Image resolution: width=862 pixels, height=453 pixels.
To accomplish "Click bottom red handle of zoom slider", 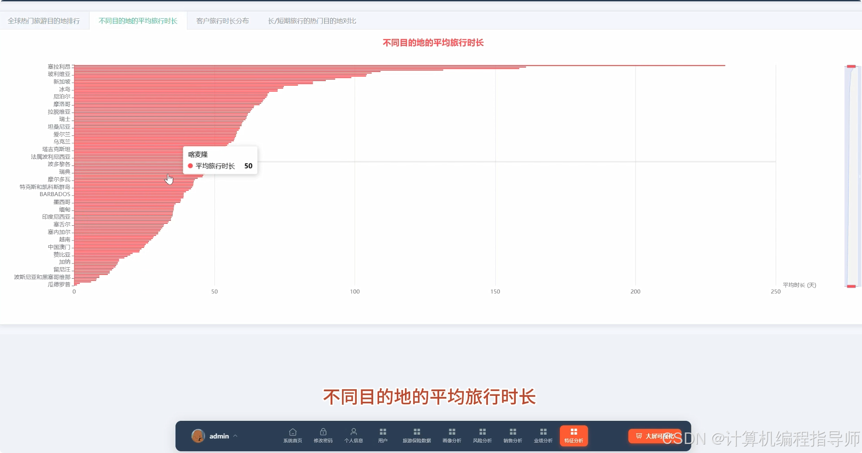I will (851, 286).
